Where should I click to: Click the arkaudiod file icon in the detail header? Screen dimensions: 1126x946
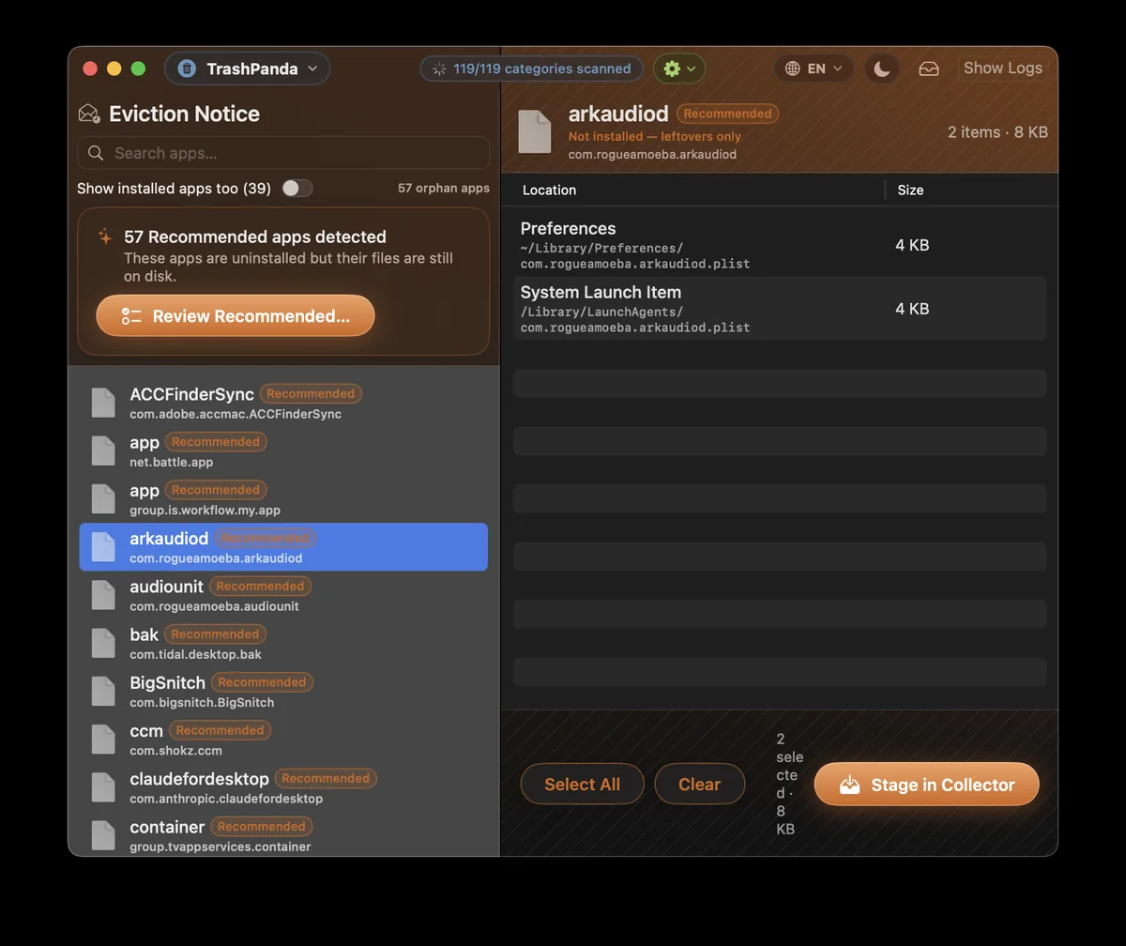pyautogui.click(x=535, y=132)
